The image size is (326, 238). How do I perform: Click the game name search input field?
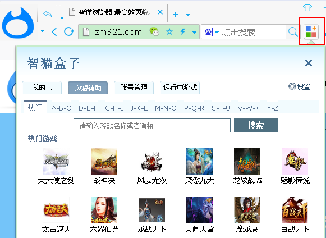[152, 125]
